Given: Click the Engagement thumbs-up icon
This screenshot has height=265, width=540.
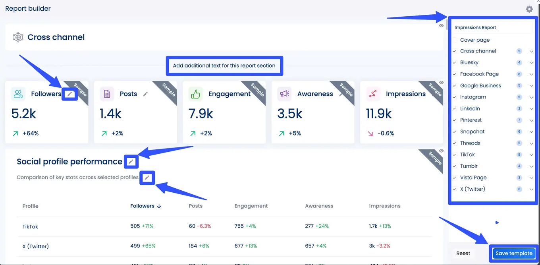Looking at the screenshot, I should [x=195, y=94].
